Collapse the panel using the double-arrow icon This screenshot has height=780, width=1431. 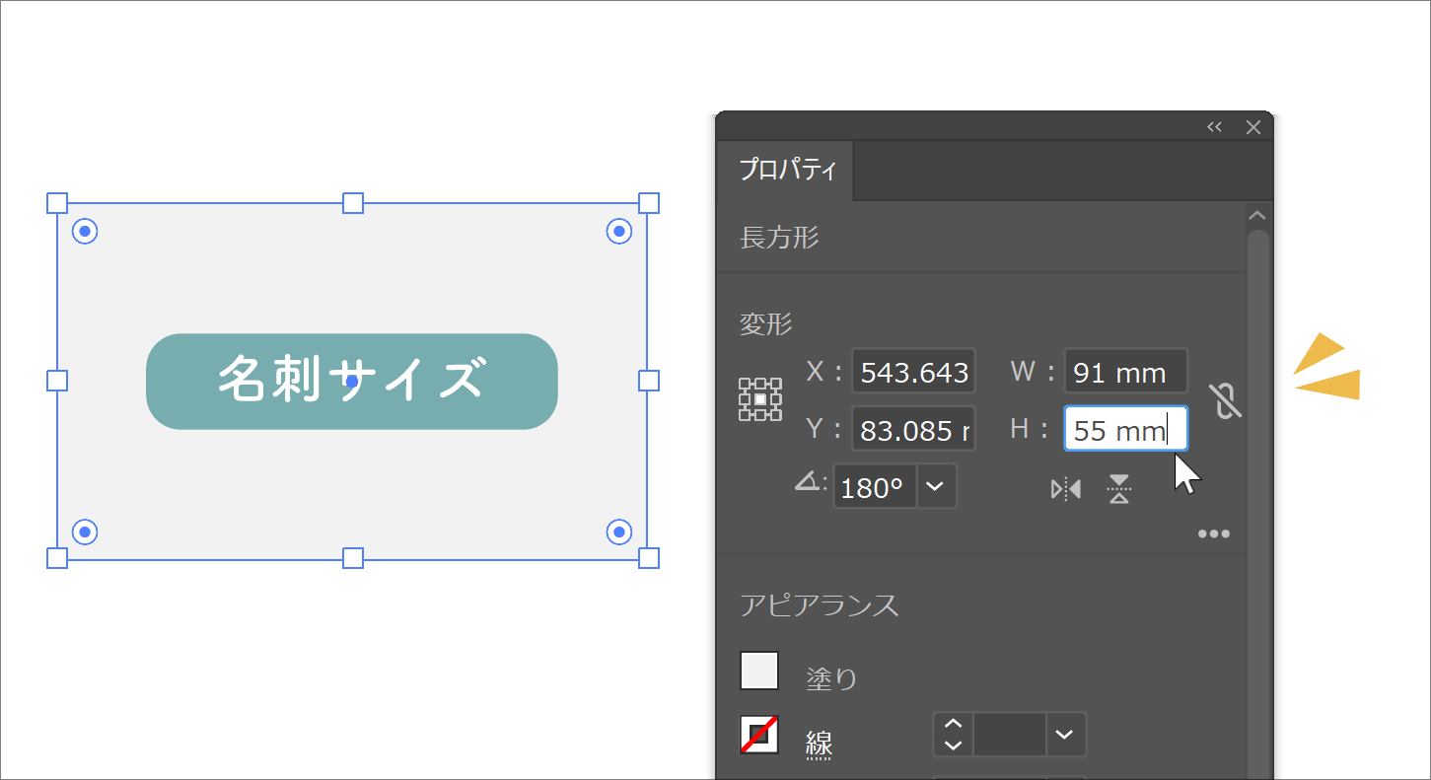[1214, 127]
